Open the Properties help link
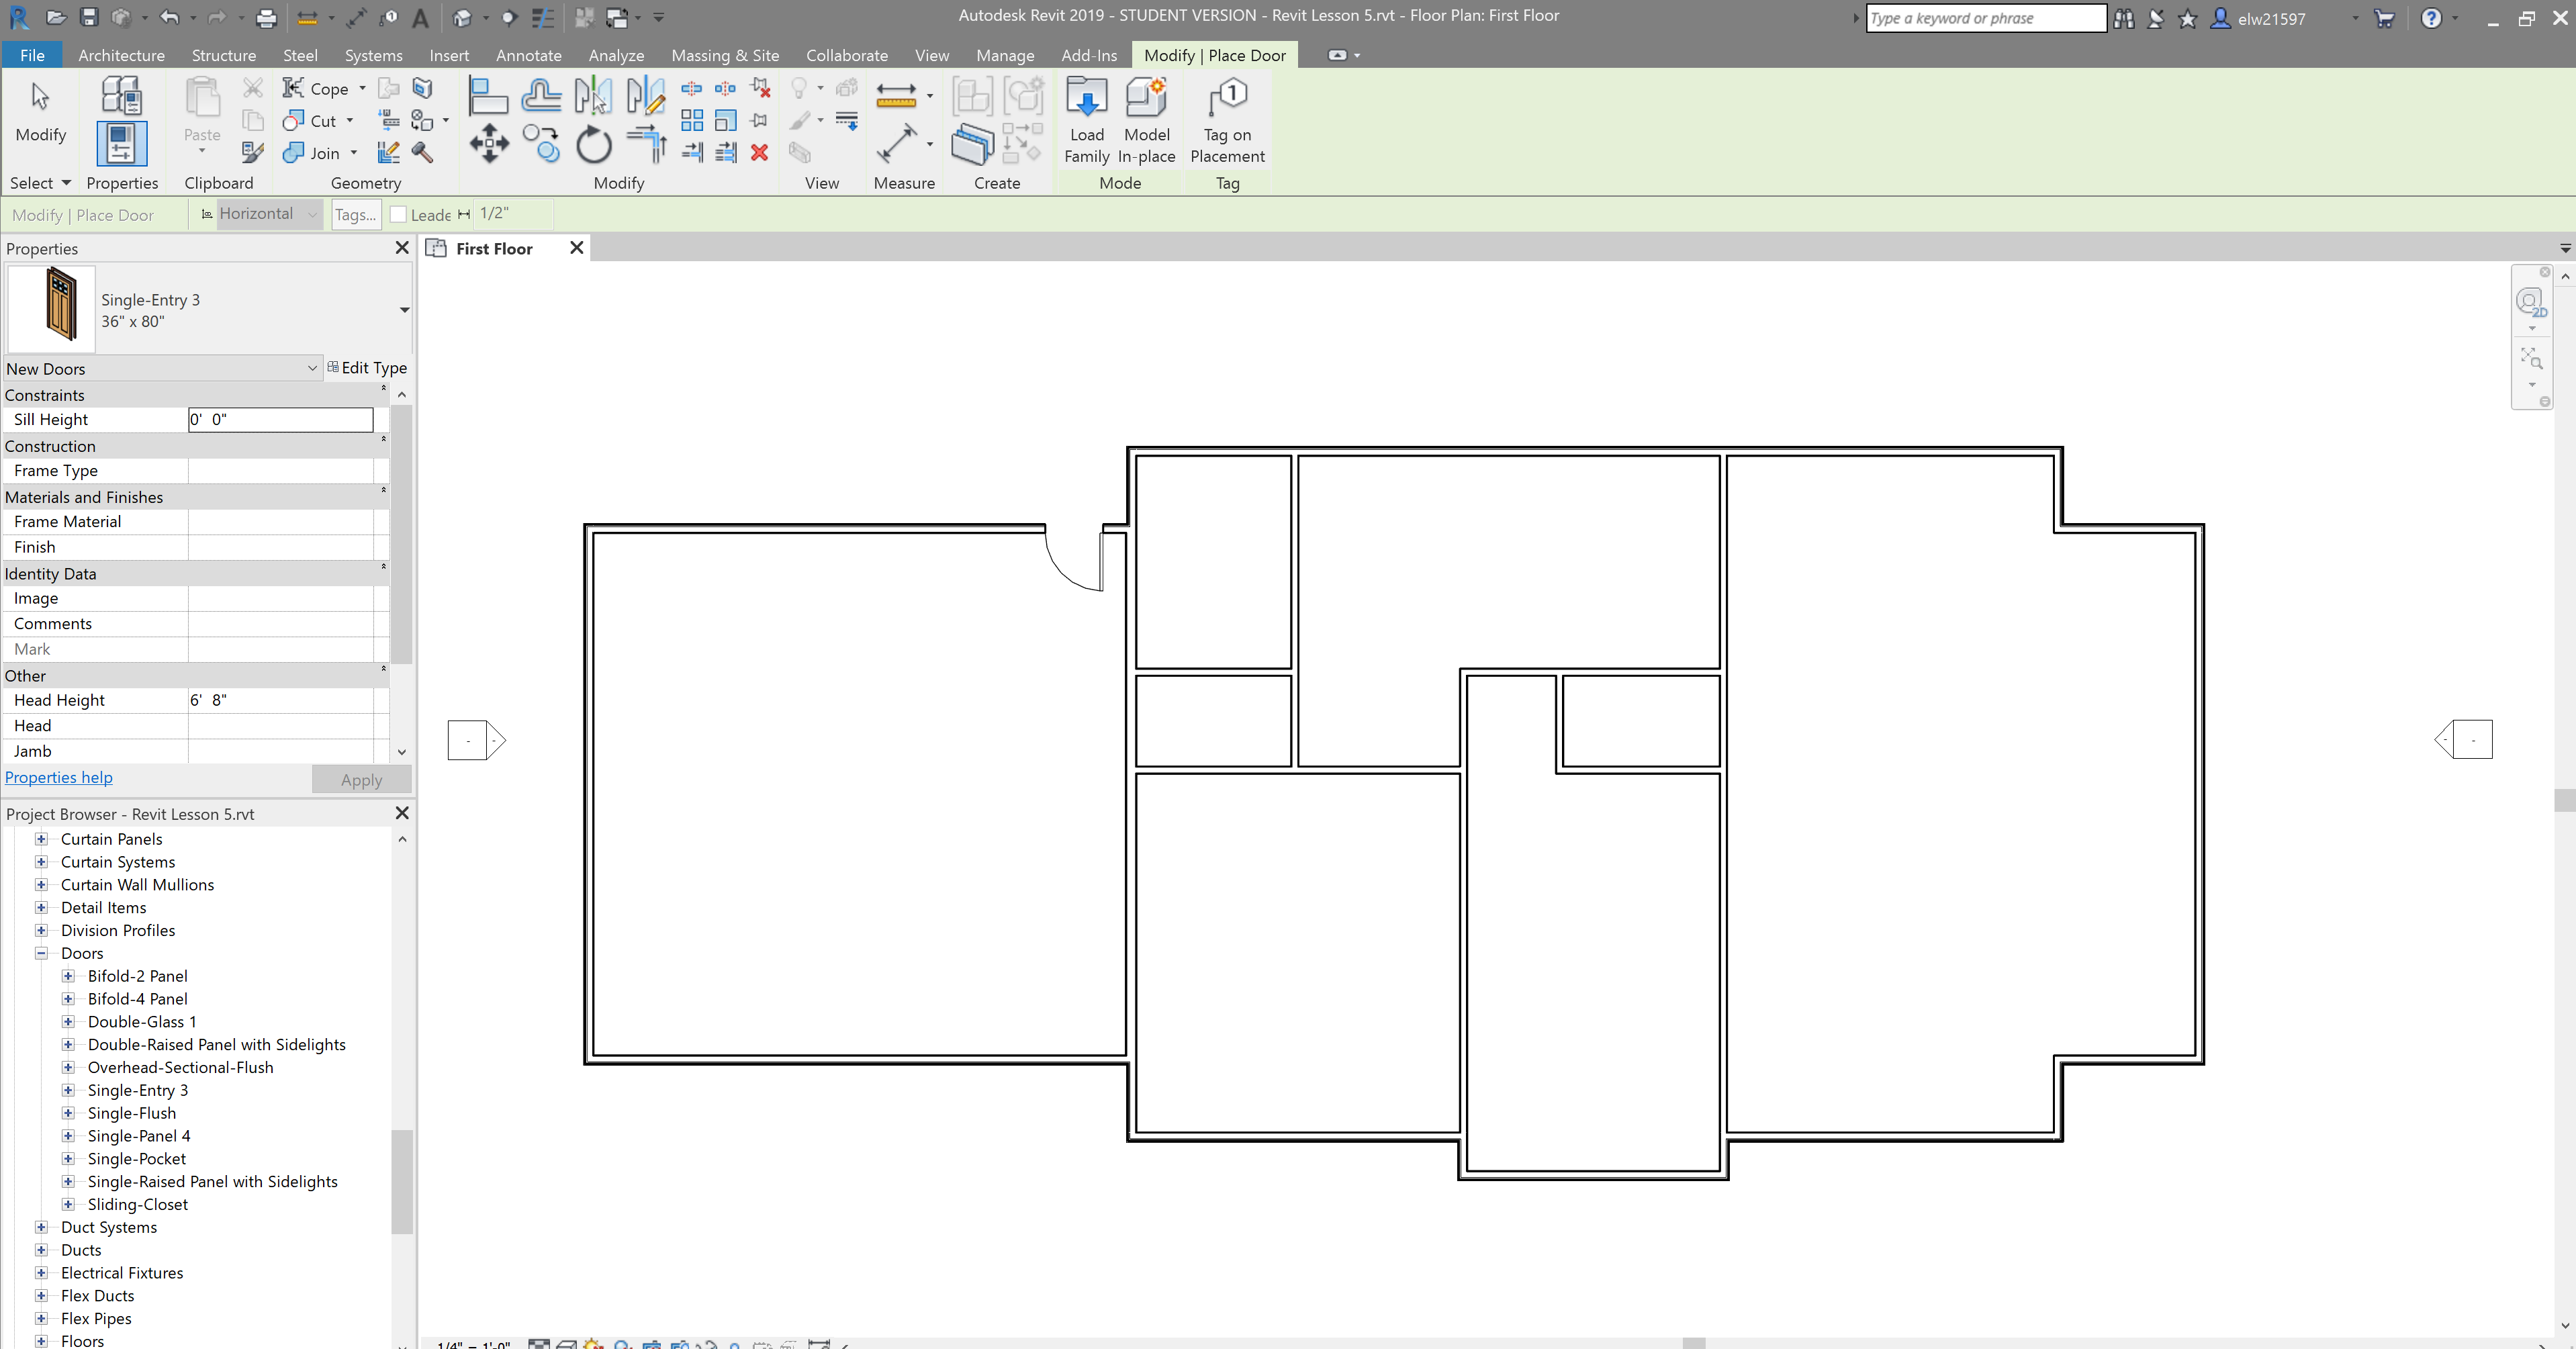Viewport: 2576px width, 1349px height. tap(59, 777)
